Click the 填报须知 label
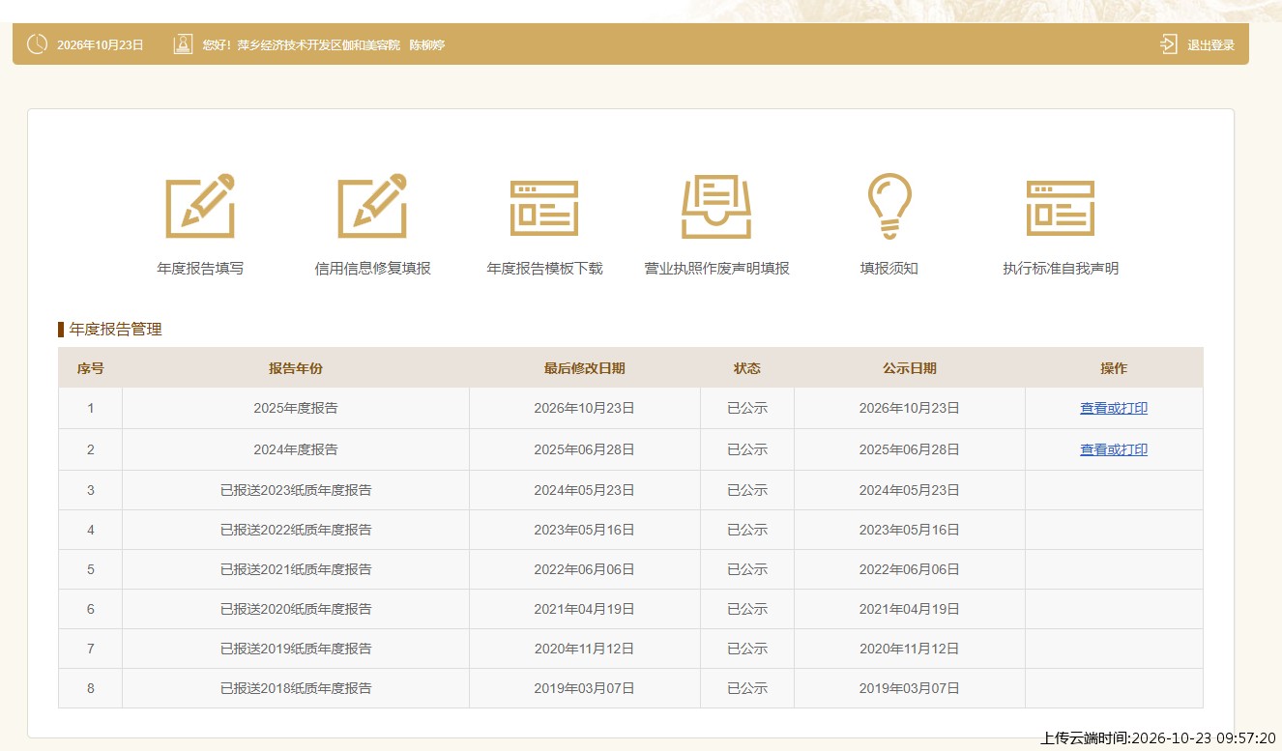 tap(889, 269)
